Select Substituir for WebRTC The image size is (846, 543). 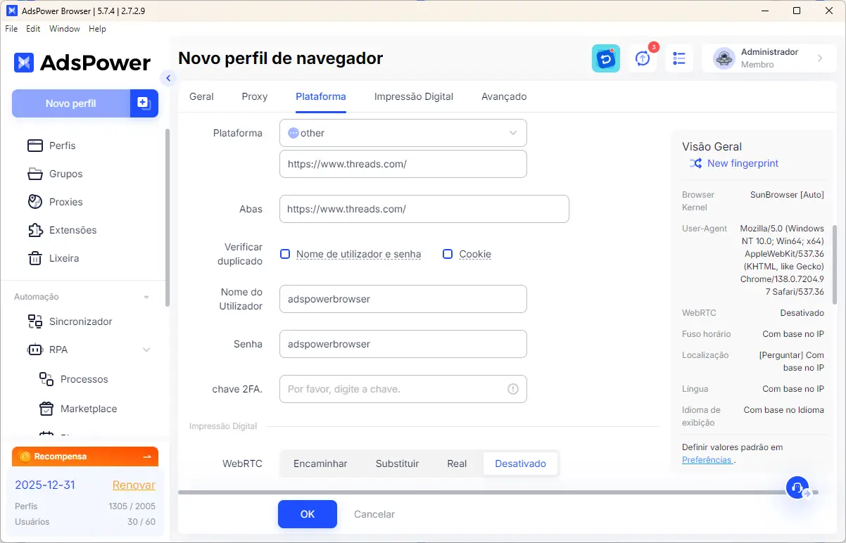point(397,464)
